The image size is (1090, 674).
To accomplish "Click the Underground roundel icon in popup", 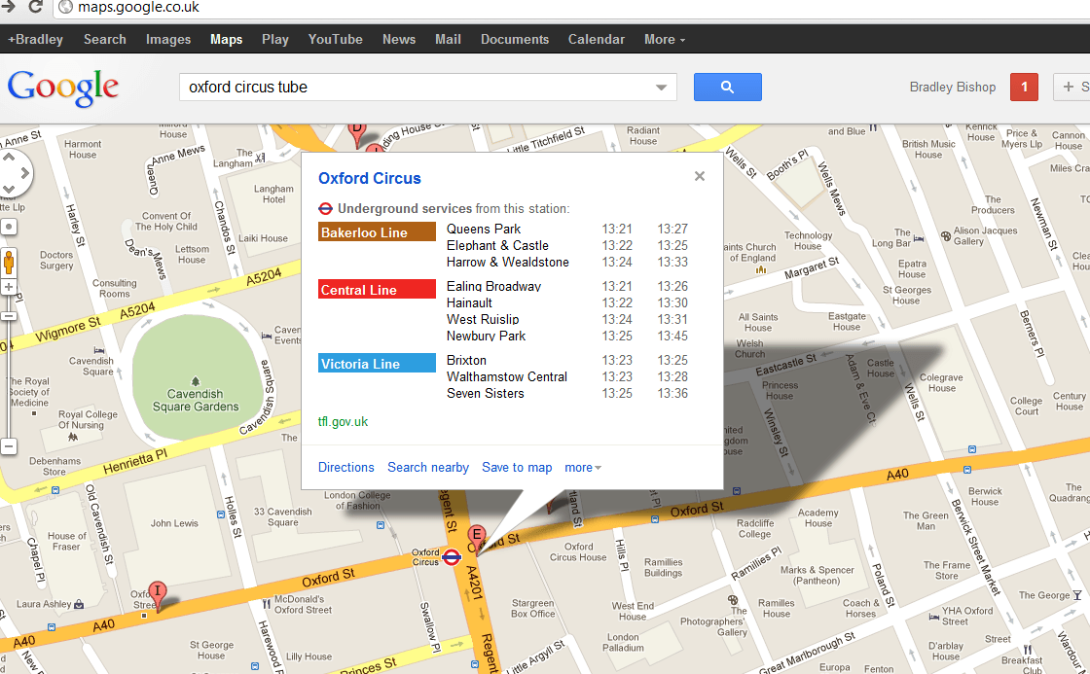I will (x=325, y=208).
